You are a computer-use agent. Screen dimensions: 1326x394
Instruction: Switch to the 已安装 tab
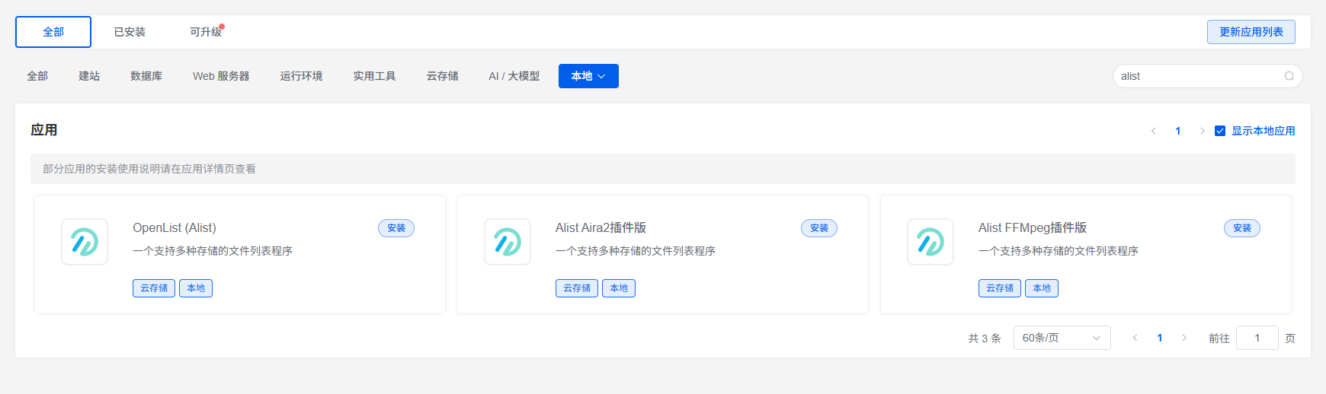point(130,32)
